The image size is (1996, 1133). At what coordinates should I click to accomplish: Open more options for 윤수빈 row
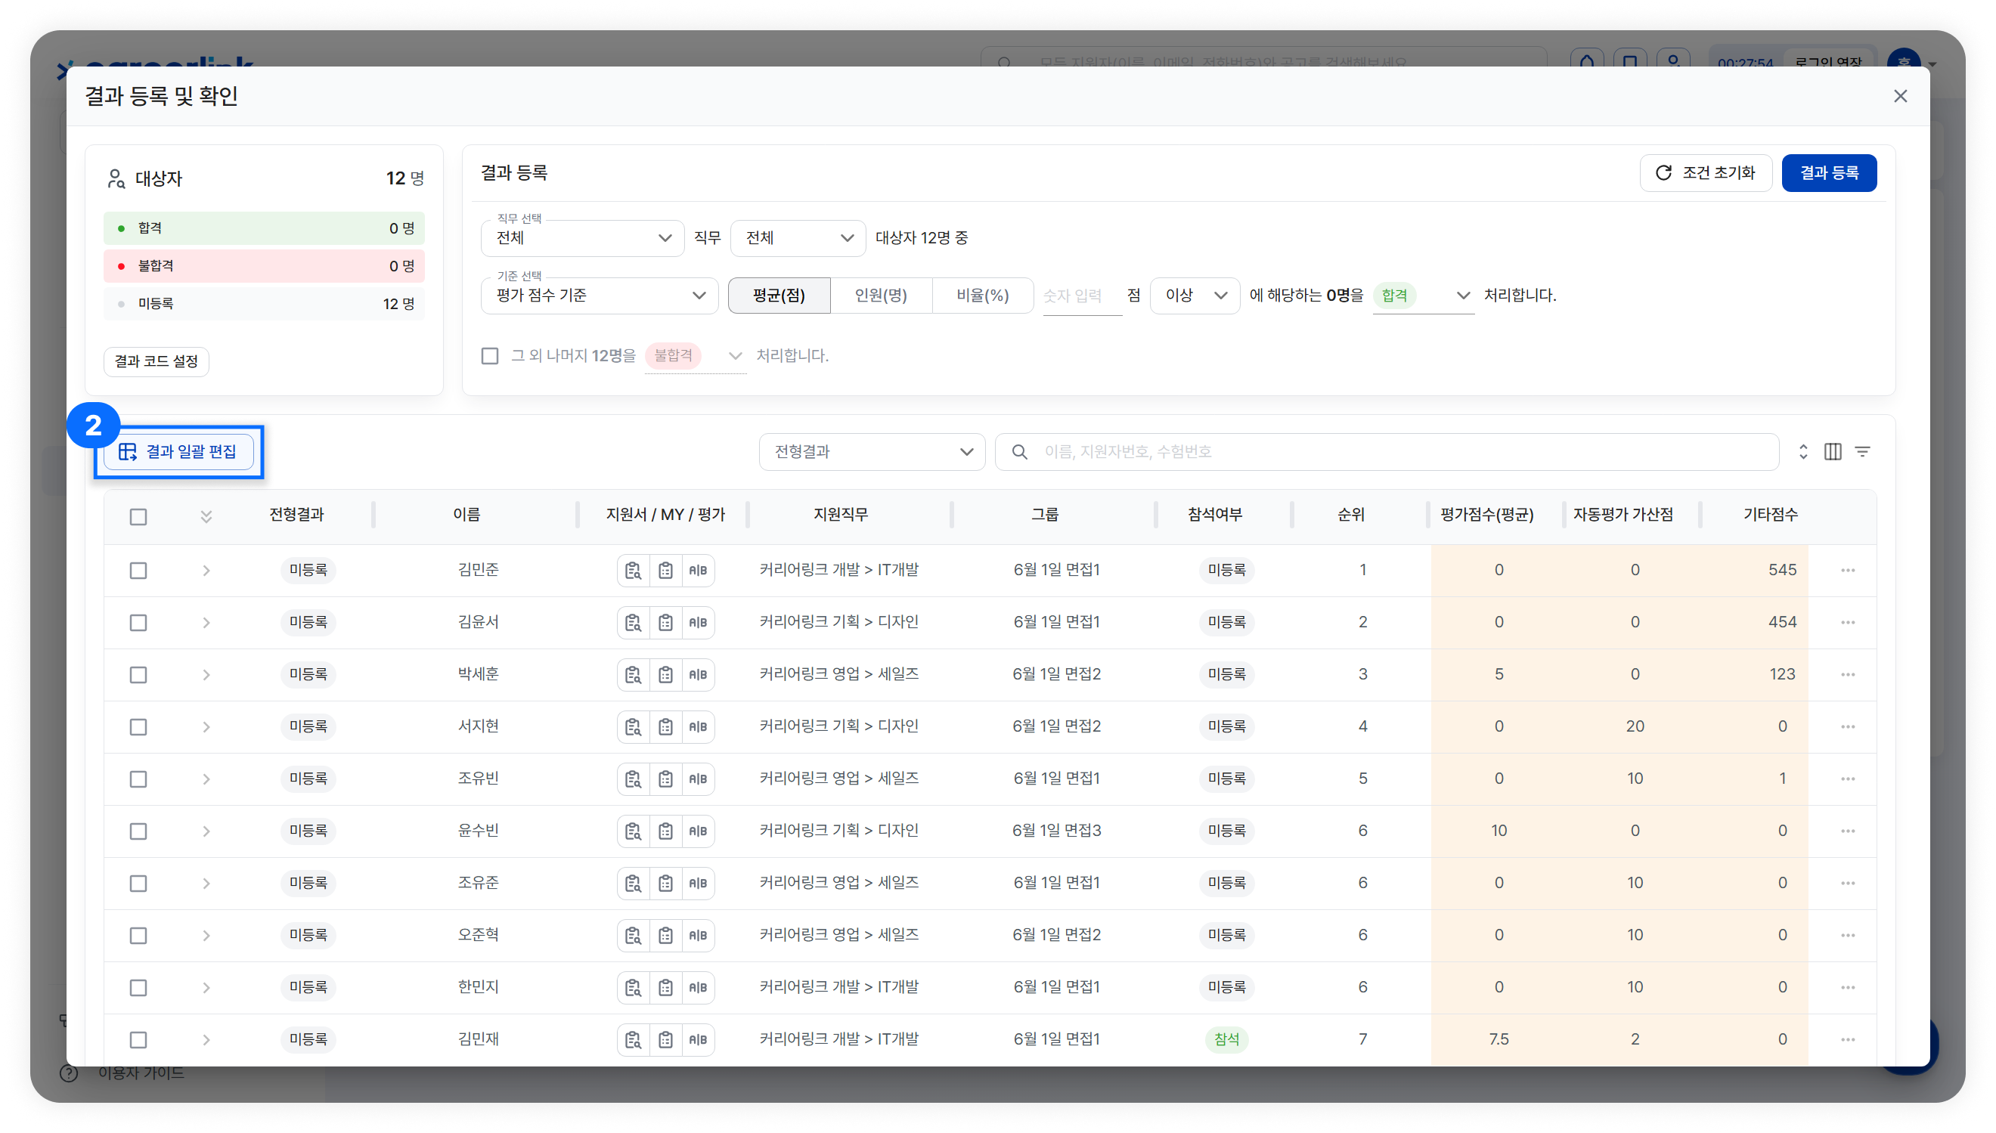[1848, 831]
